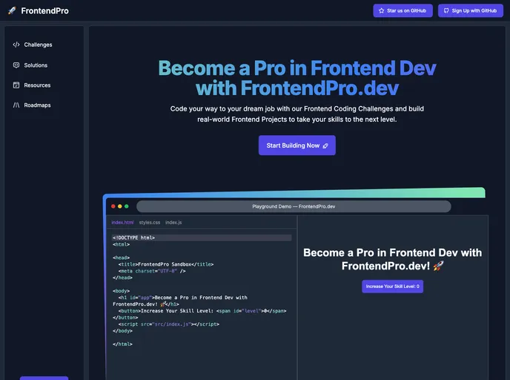
Task: Click the FrontendPro rocket logo icon
Action: coord(12,10)
